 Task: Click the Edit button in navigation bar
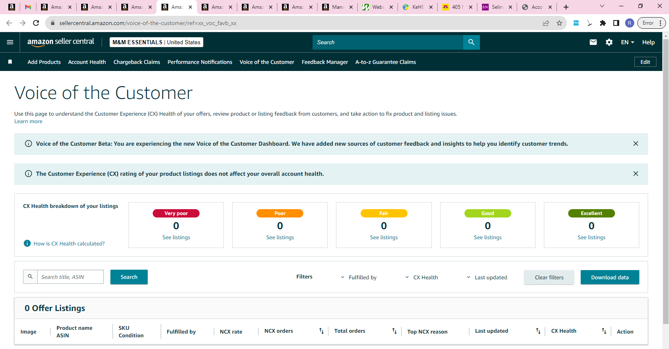(x=645, y=62)
